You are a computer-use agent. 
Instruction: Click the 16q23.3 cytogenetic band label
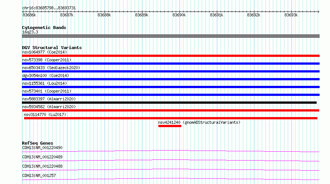(30, 32)
